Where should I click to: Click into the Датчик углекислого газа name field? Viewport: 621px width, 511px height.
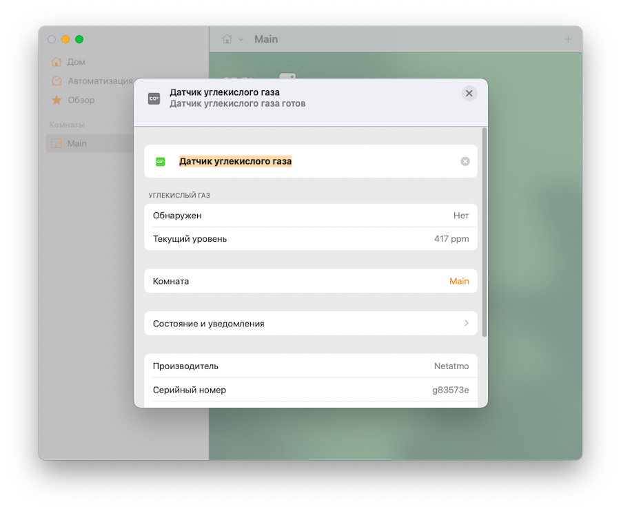click(x=310, y=161)
